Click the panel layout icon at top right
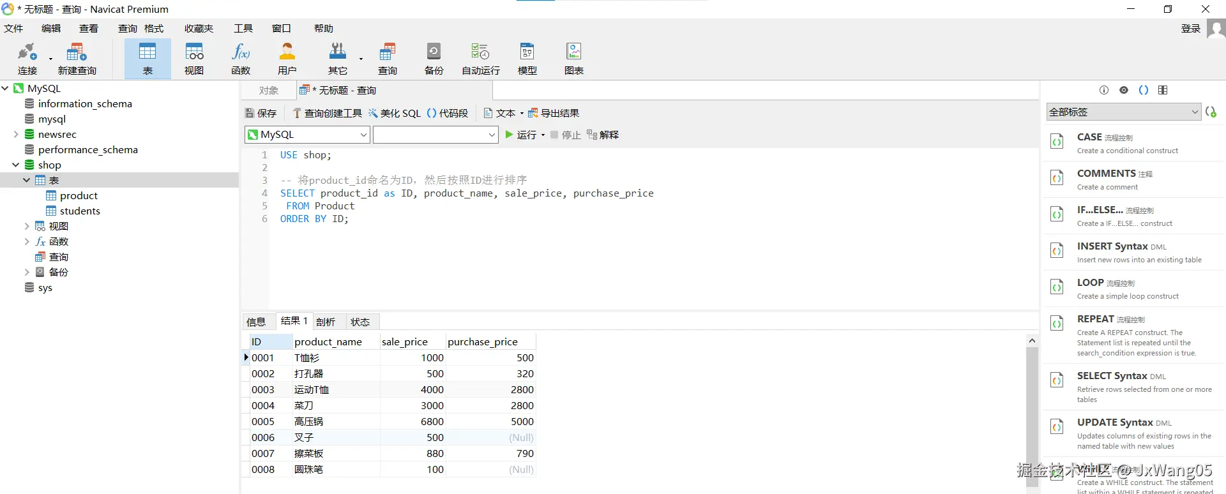Image resolution: width=1226 pixels, height=494 pixels. pyautogui.click(x=1163, y=90)
